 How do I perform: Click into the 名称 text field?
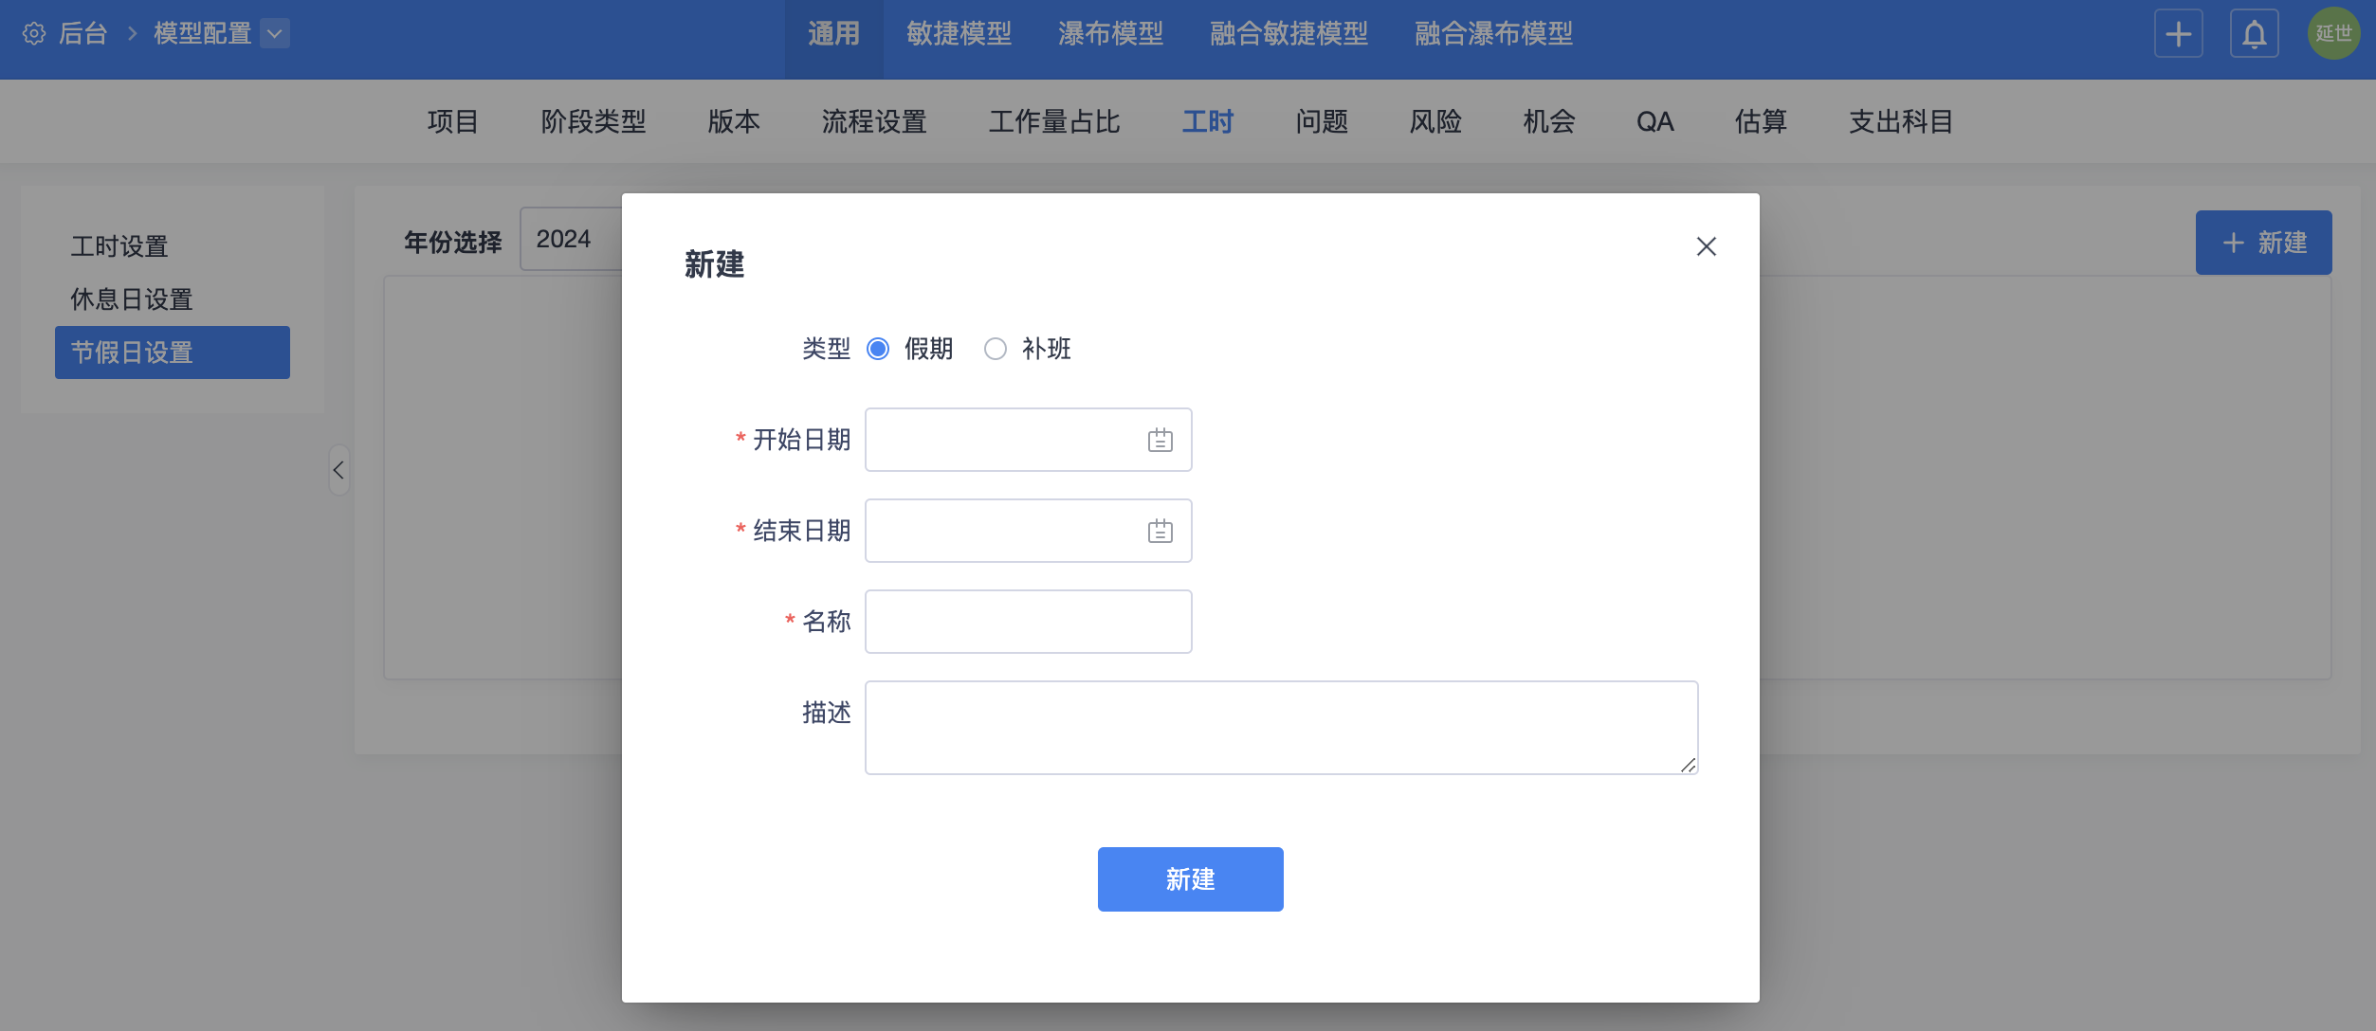[x=1028, y=623]
